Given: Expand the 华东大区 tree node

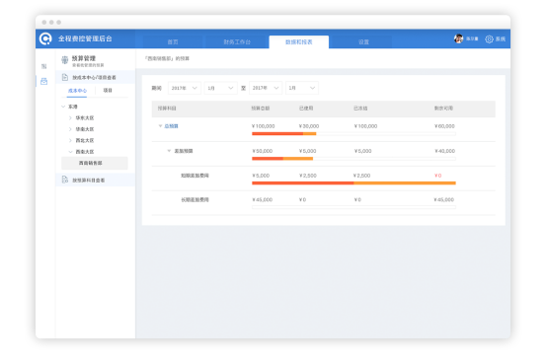Looking at the screenshot, I should pyautogui.click(x=70, y=117).
